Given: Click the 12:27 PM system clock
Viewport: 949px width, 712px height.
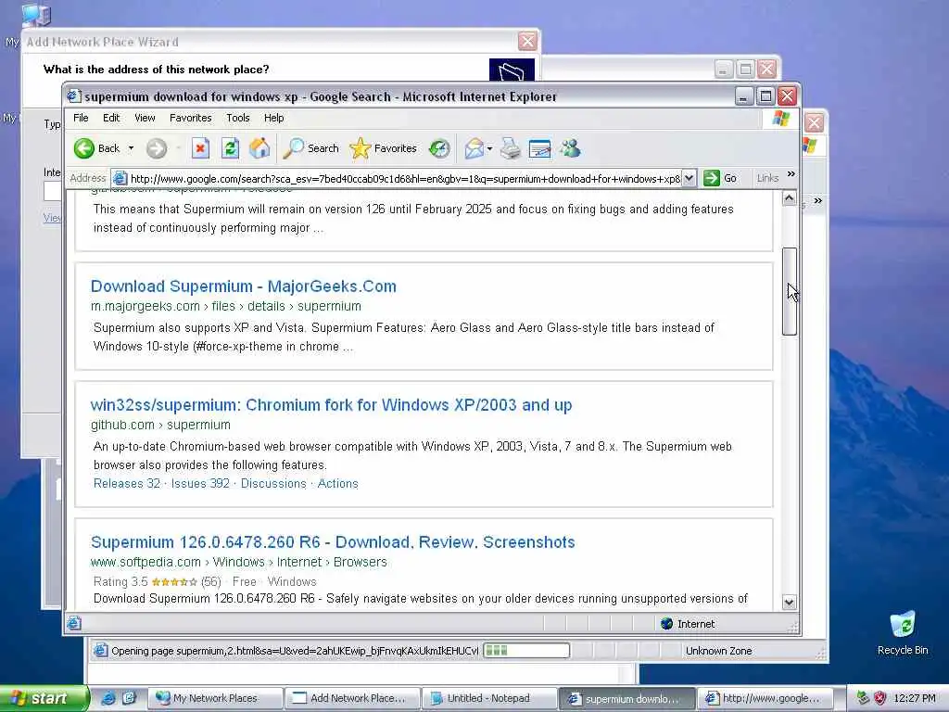Looking at the screenshot, I should tap(915, 698).
